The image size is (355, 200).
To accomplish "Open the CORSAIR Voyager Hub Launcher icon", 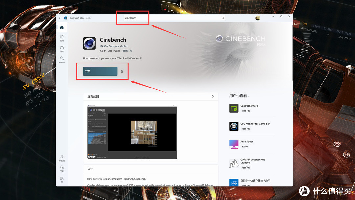I will coord(234,163).
